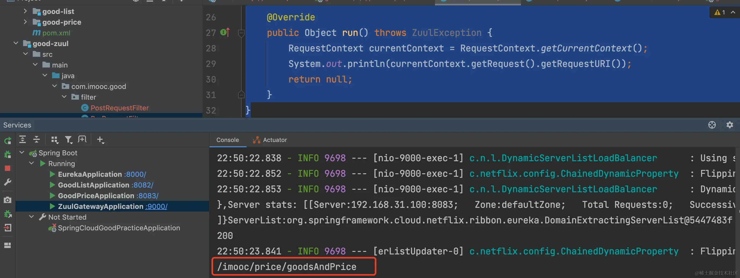Click the Add Service plus icon
Viewport: 740px width, 278px height.
(100, 140)
